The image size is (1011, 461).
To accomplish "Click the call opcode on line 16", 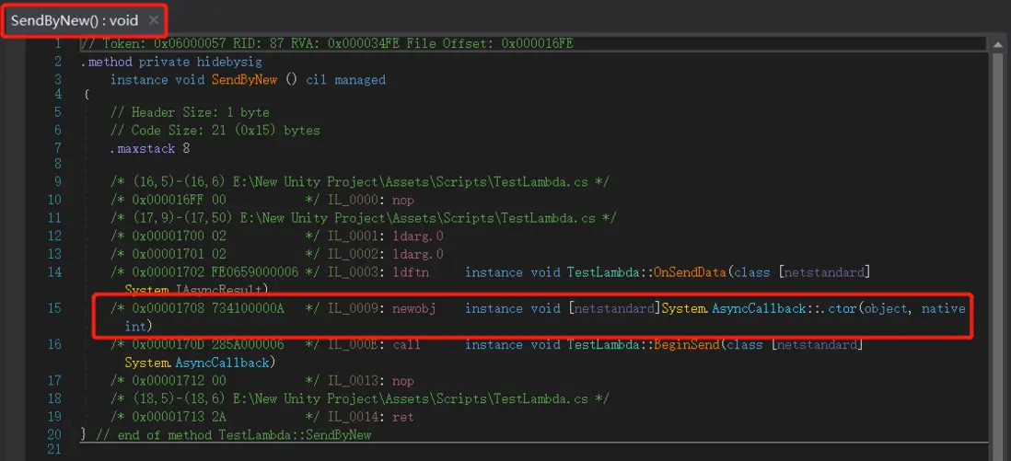I will [x=406, y=344].
